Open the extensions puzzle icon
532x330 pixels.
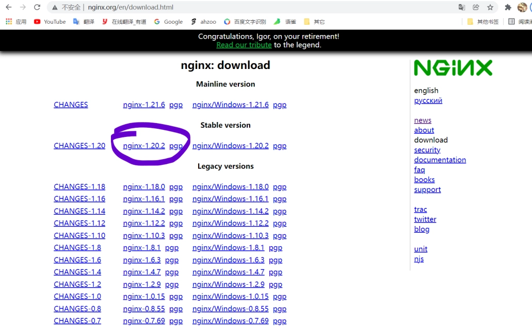click(x=508, y=7)
